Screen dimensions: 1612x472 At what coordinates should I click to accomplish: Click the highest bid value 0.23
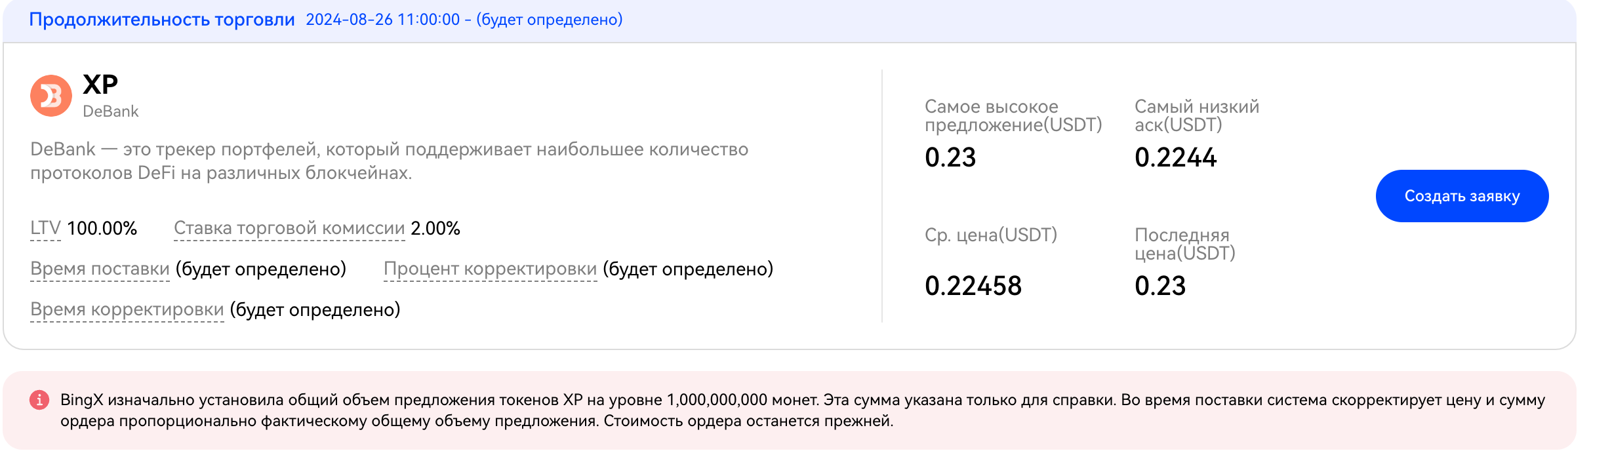point(950,157)
